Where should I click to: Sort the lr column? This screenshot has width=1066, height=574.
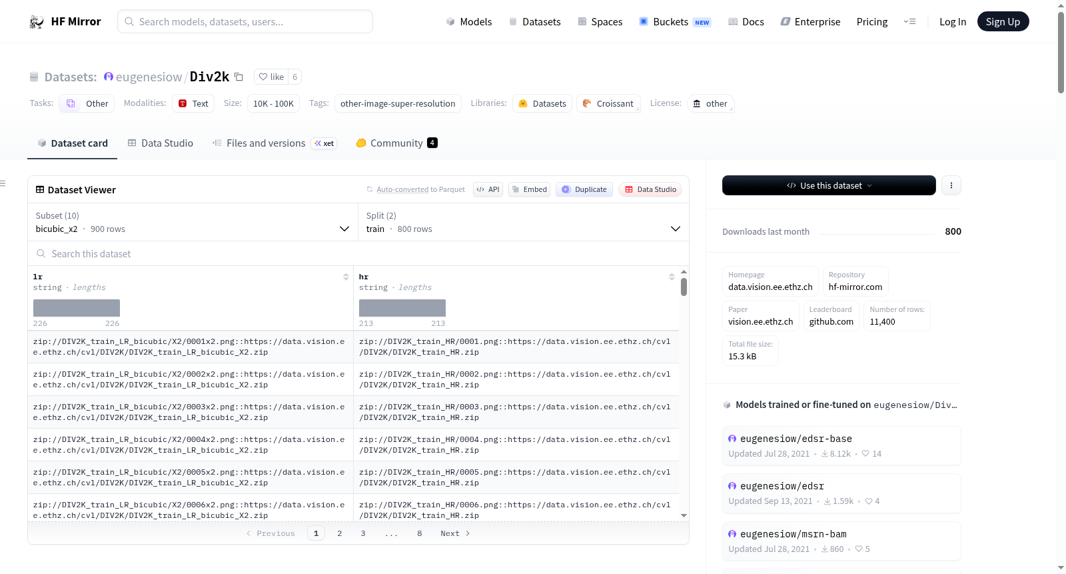pyautogui.click(x=346, y=277)
